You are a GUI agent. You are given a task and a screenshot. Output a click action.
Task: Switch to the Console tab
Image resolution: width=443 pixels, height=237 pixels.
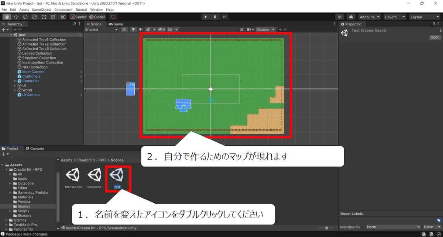(35, 149)
